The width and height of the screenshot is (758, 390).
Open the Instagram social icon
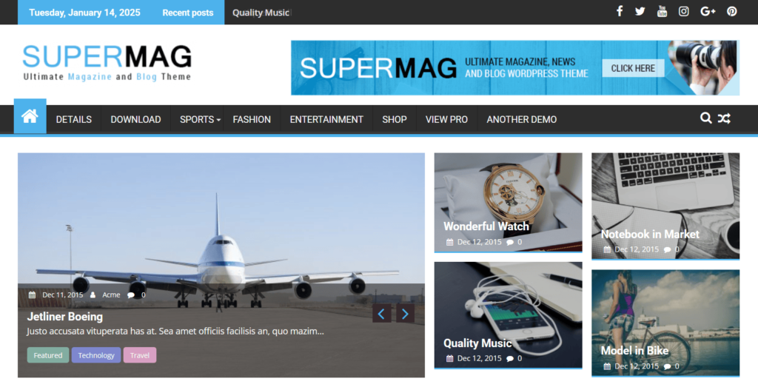(x=683, y=11)
